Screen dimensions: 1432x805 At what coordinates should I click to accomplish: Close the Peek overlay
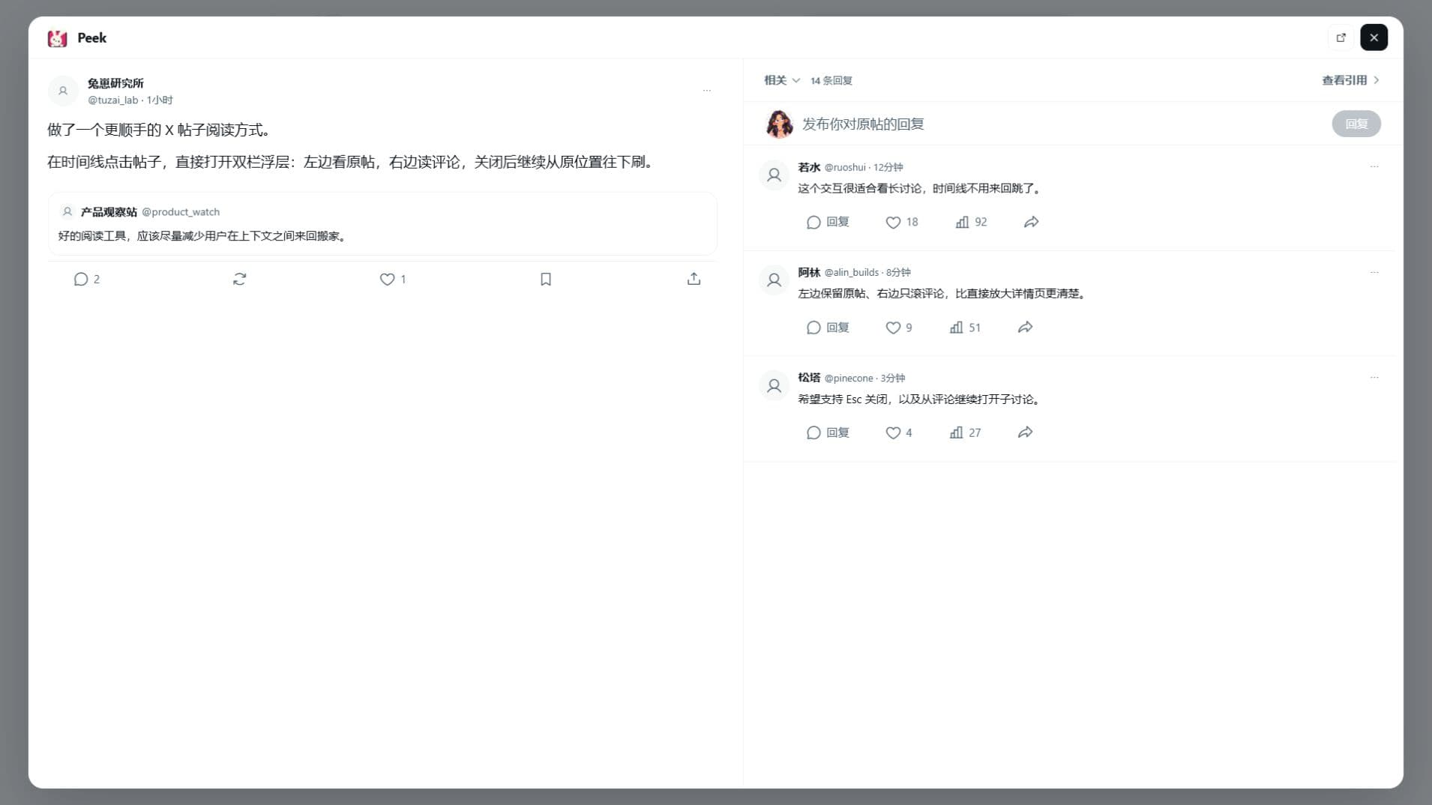[1374, 37]
